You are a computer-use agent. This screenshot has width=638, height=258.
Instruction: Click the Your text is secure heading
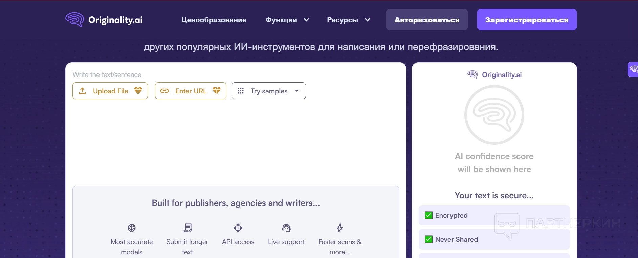click(494, 195)
